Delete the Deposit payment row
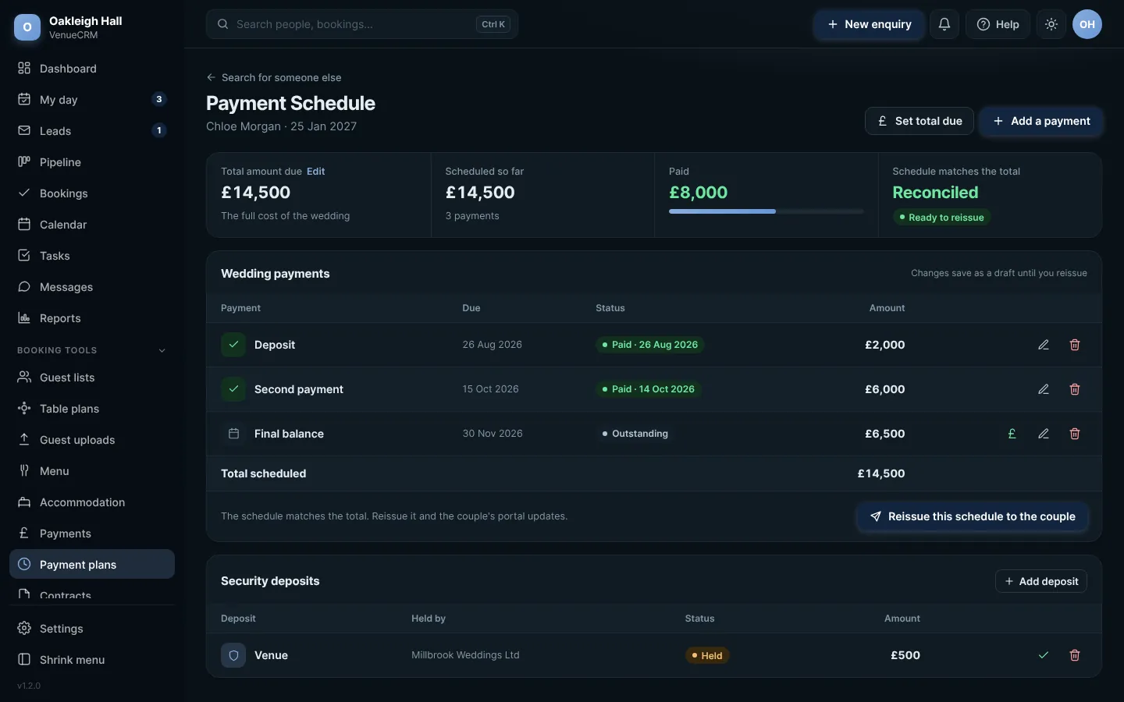This screenshot has height=702, width=1124. (1075, 345)
